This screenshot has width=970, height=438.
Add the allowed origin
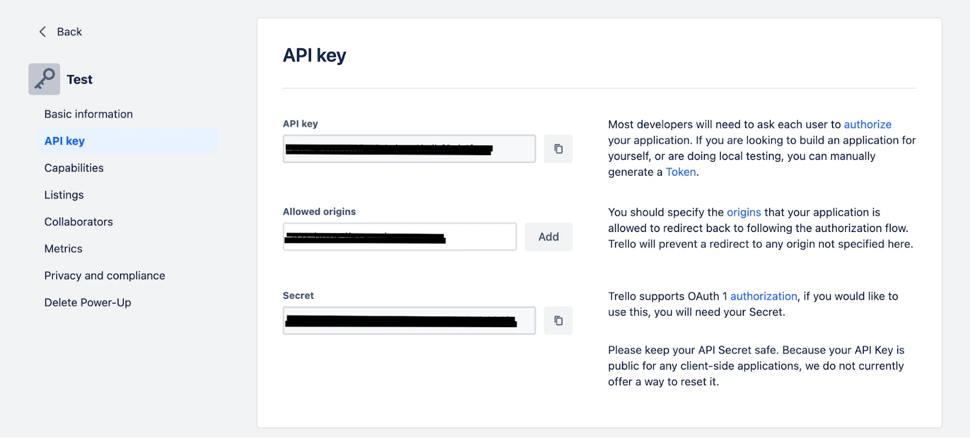(x=549, y=237)
